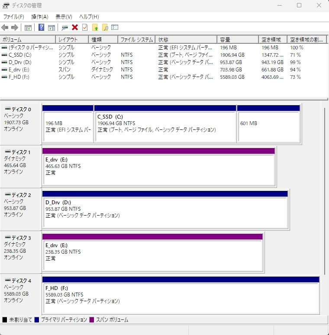Screen dimensions: 329x335
Task: Click the 1907.73 GB size under ディスク 0
Action: (16, 122)
